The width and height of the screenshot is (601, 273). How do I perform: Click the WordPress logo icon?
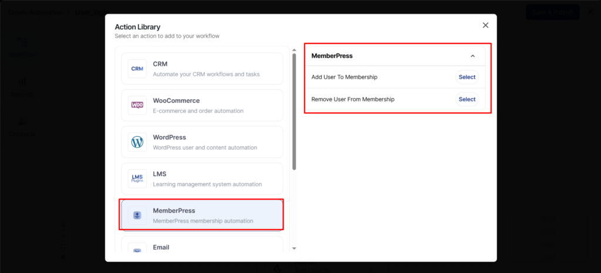pyautogui.click(x=137, y=141)
